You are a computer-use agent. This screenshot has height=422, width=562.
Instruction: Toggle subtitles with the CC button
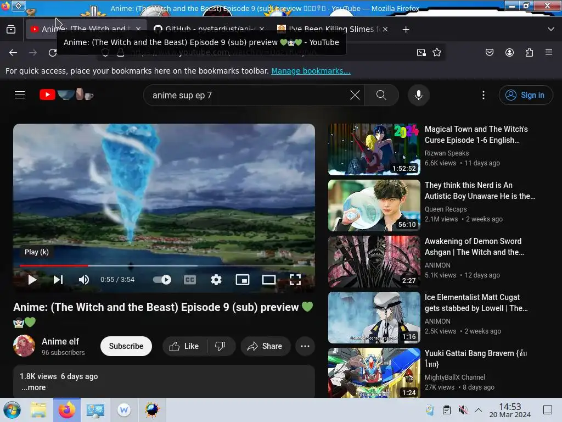coord(190,280)
